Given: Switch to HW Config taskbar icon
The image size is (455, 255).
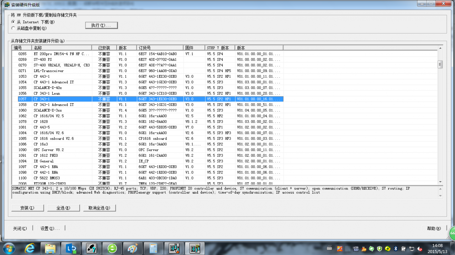Looking at the screenshot, I should click(195, 248).
